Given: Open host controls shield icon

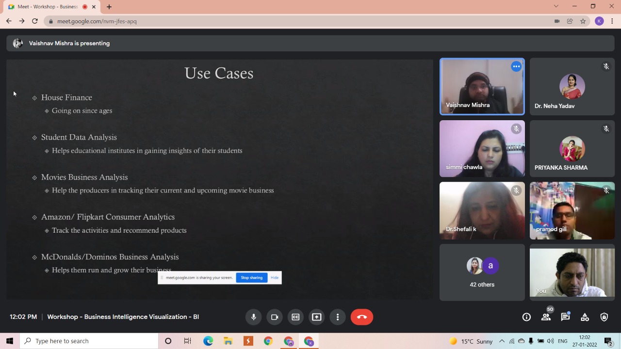Looking at the screenshot, I should tap(604, 317).
